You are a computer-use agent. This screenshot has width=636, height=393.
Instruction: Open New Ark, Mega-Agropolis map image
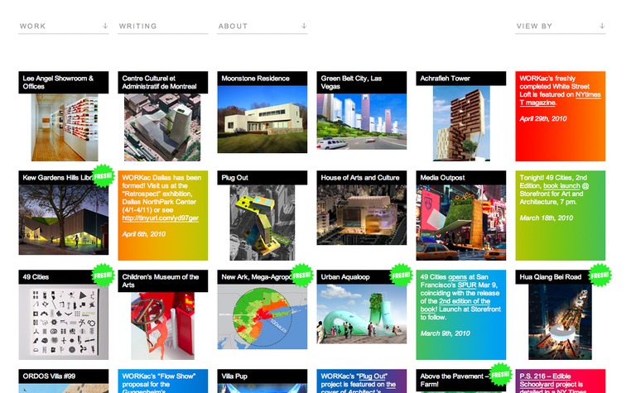click(262, 316)
